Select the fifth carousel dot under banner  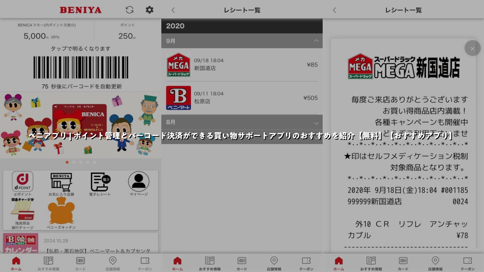click(95, 162)
